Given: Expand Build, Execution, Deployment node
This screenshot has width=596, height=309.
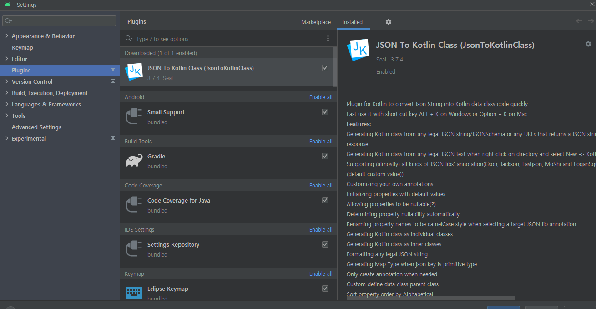Looking at the screenshot, I should [x=6, y=93].
